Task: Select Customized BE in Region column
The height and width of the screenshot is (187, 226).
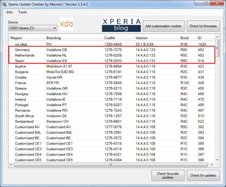Action: [27, 138]
